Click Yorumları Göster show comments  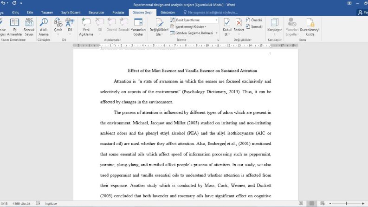(138, 27)
